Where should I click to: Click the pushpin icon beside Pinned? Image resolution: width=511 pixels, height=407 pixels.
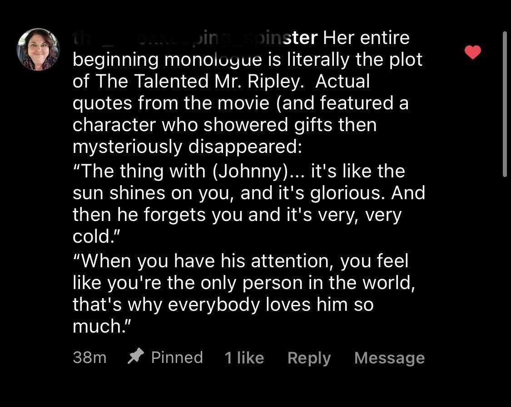pos(135,357)
